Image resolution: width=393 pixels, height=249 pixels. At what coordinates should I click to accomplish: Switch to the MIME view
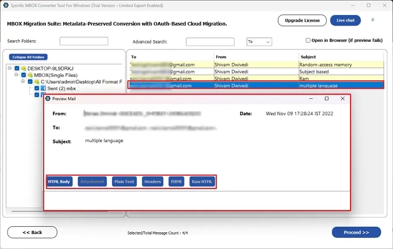coord(177,182)
